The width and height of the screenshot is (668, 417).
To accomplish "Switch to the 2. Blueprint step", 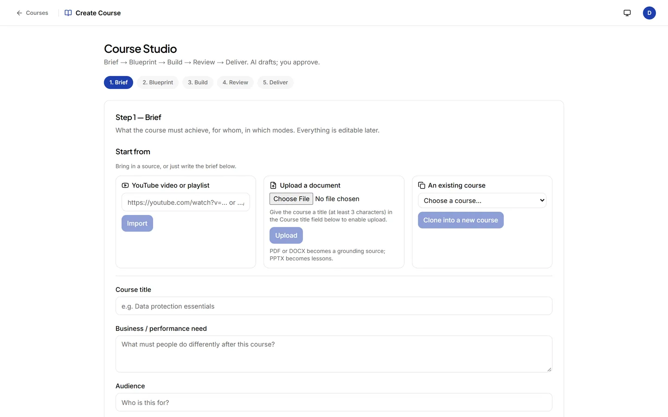I will (158, 82).
